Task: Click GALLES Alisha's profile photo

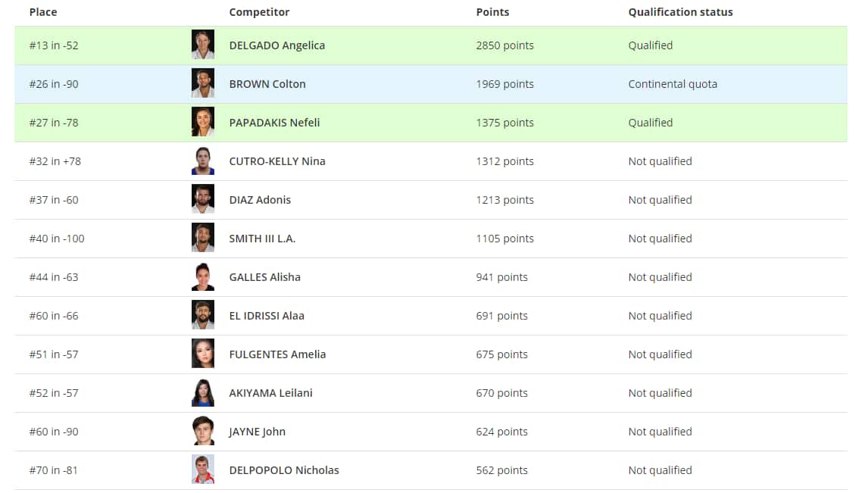Action: point(203,277)
